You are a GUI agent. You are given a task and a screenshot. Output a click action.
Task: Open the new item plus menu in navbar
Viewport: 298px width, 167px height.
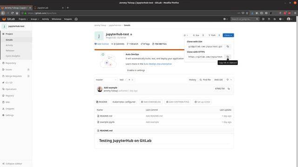(x=225, y=19)
